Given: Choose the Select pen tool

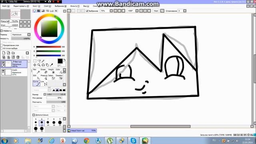Looking at the screenshot, I should click(x=52, y=77).
